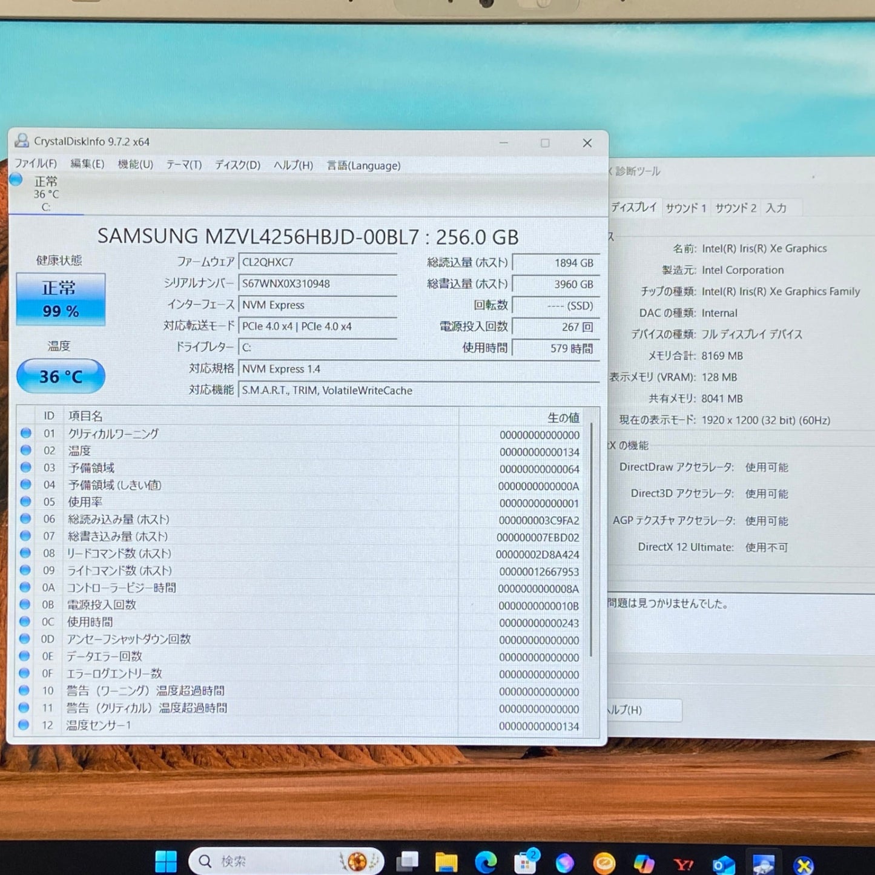This screenshot has width=875, height=875.
Task: Click the 36°C temperature badge
Action: pyautogui.click(x=60, y=375)
